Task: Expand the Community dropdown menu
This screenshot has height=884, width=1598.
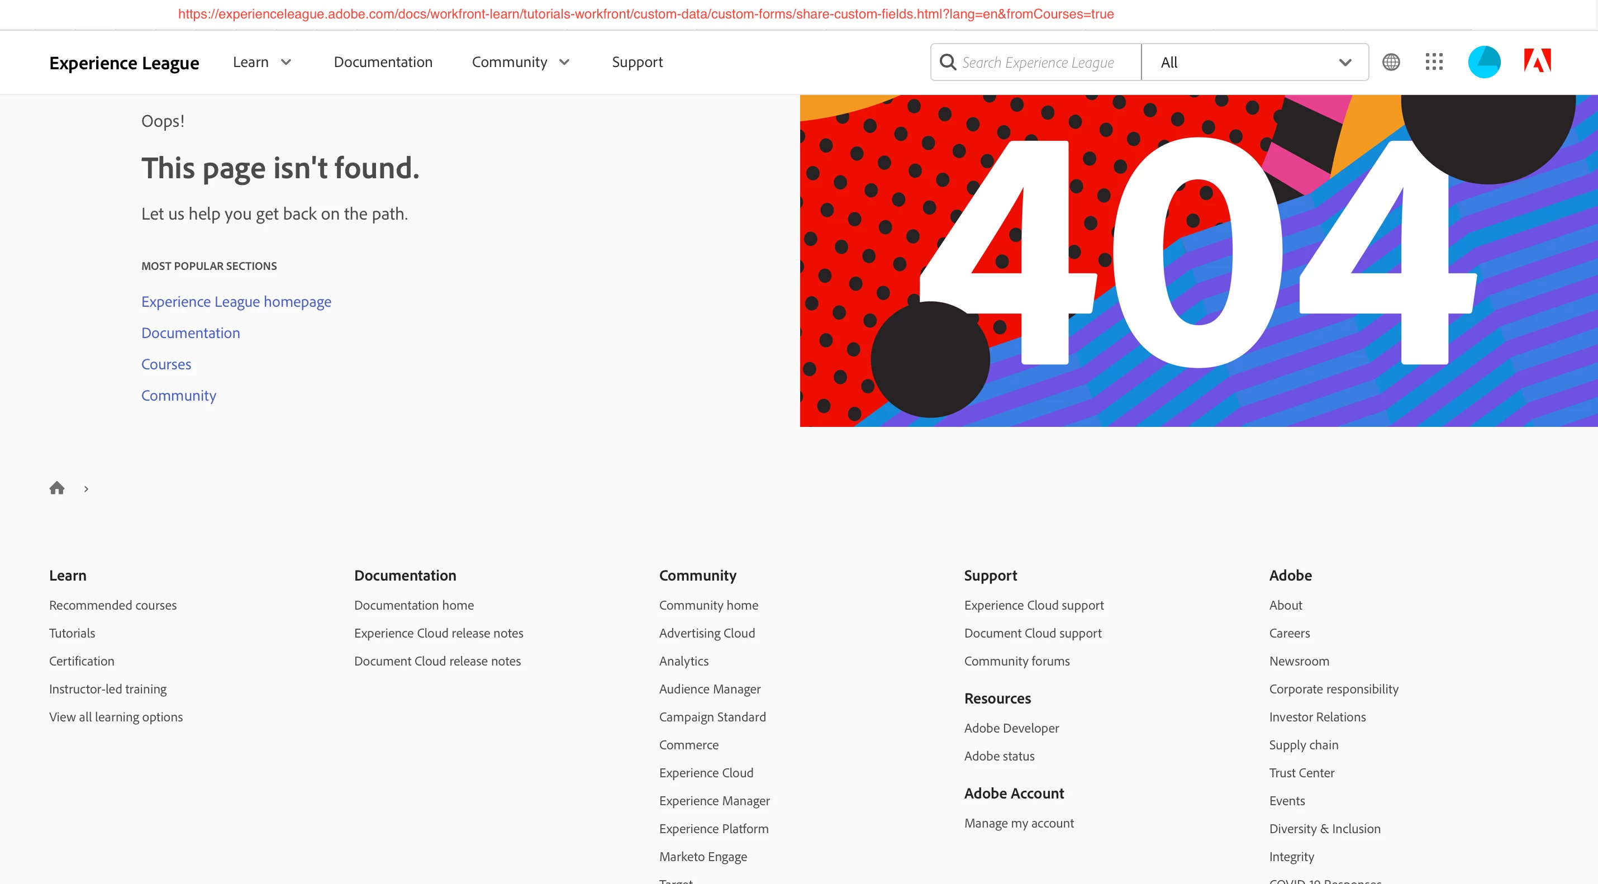Action: click(520, 62)
